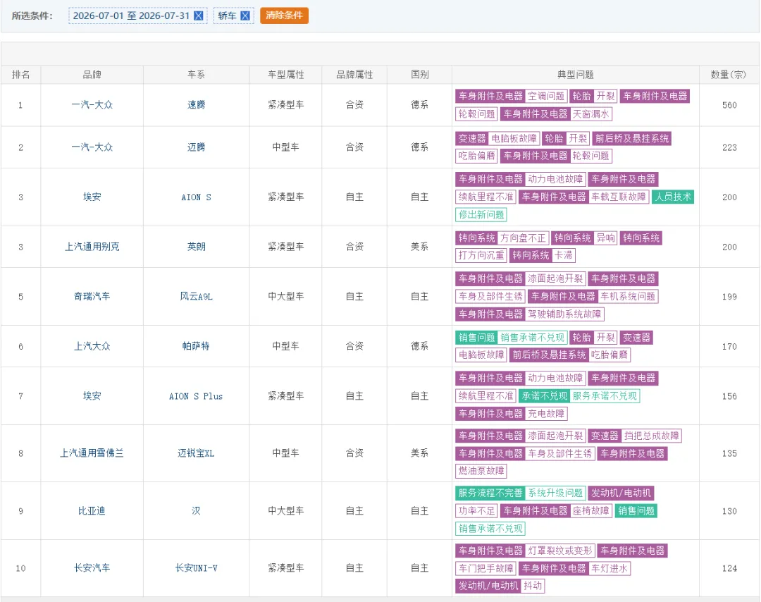
Task: Click the date range 2026-07-01 至 2026-07-31 tag
Action: tap(138, 16)
